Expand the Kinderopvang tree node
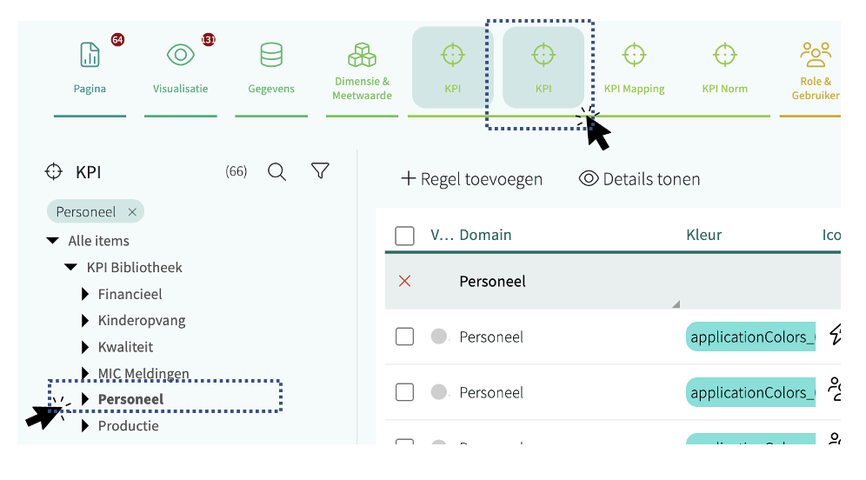 point(85,321)
